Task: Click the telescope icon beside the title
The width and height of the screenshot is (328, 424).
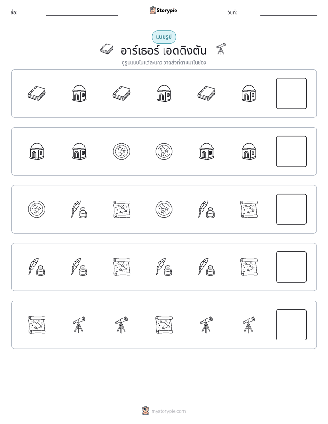Action: (221, 49)
